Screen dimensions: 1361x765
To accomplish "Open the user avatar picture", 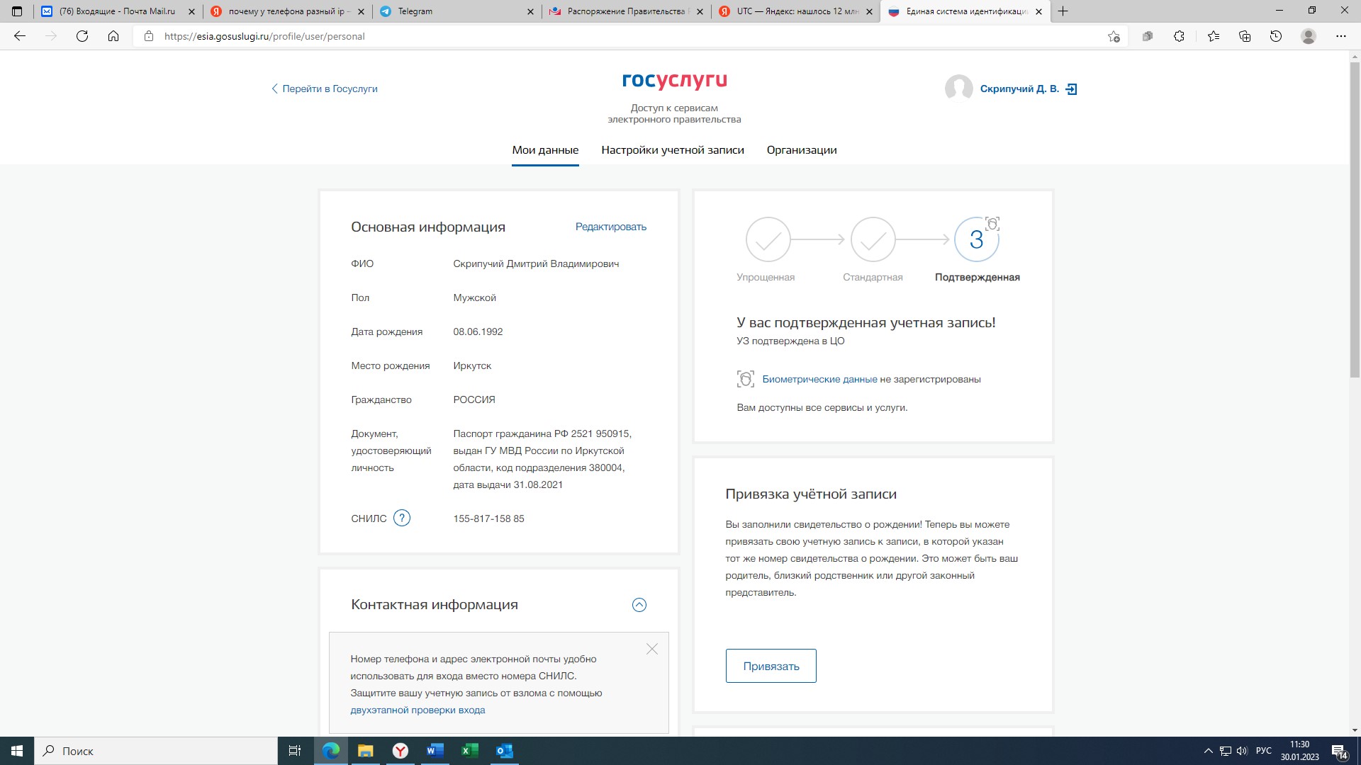I will coord(958,89).
